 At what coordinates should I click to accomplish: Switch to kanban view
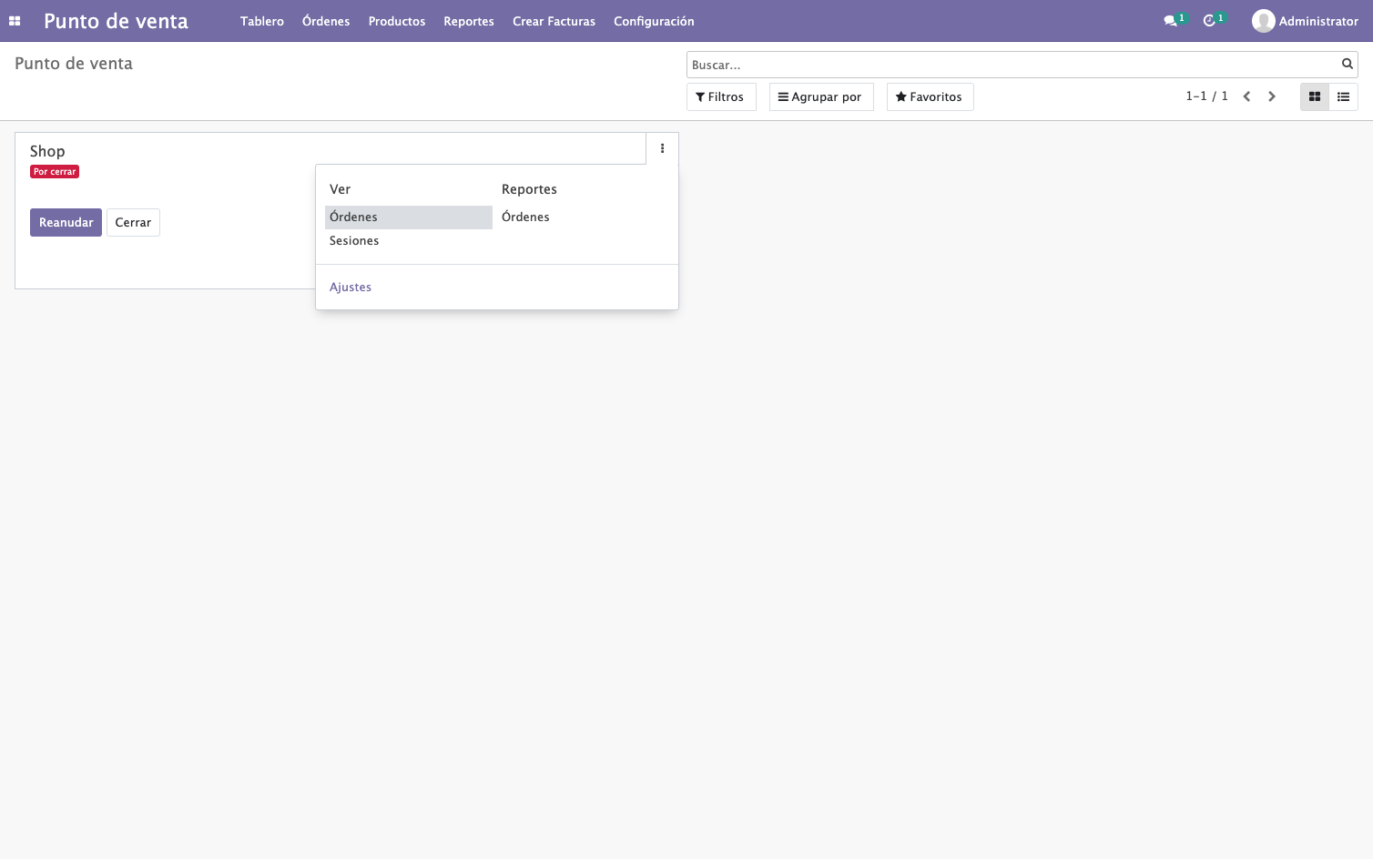click(1315, 96)
